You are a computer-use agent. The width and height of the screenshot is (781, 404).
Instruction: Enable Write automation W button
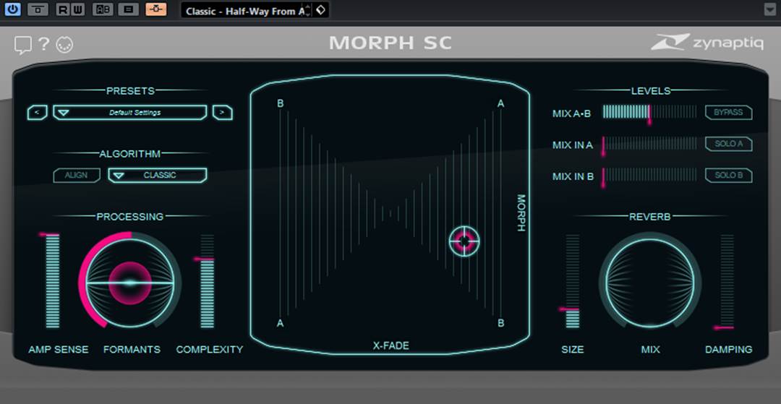77,9
